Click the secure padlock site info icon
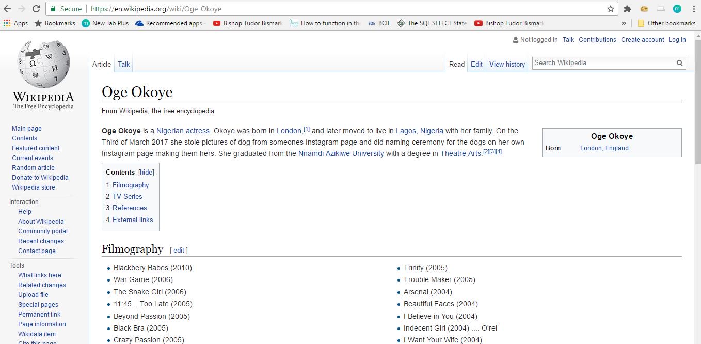701x344 pixels. (x=53, y=9)
